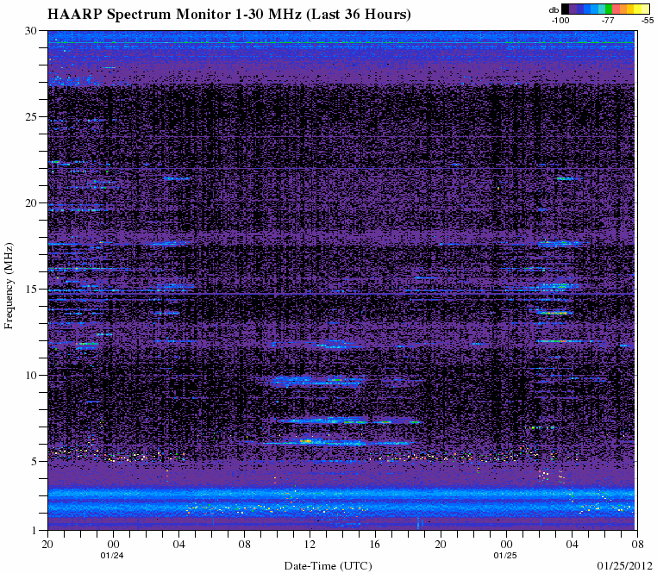Click the 01/25 date label under time axis
Screen dimensions: 657x573
[505, 556]
